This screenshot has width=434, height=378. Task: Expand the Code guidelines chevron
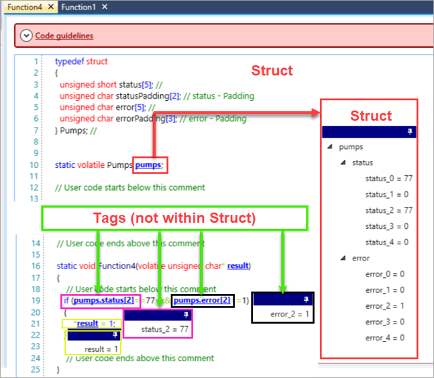tap(26, 36)
